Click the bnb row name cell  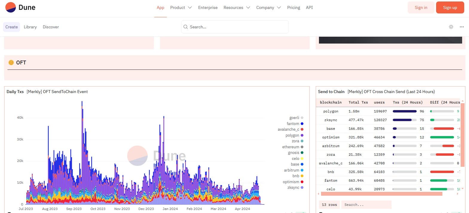(331, 172)
